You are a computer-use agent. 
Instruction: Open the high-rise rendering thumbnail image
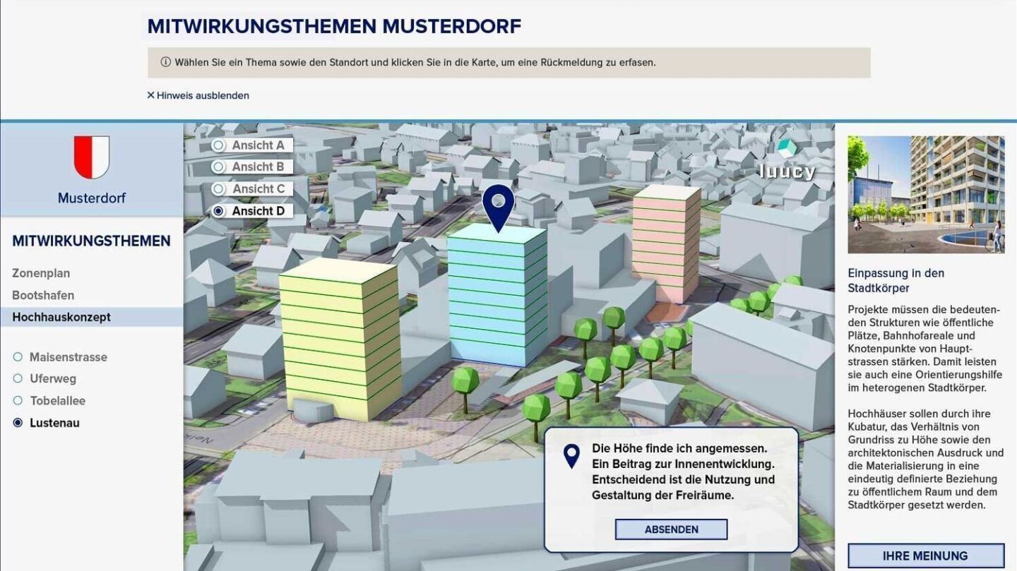tap(925, 195)
